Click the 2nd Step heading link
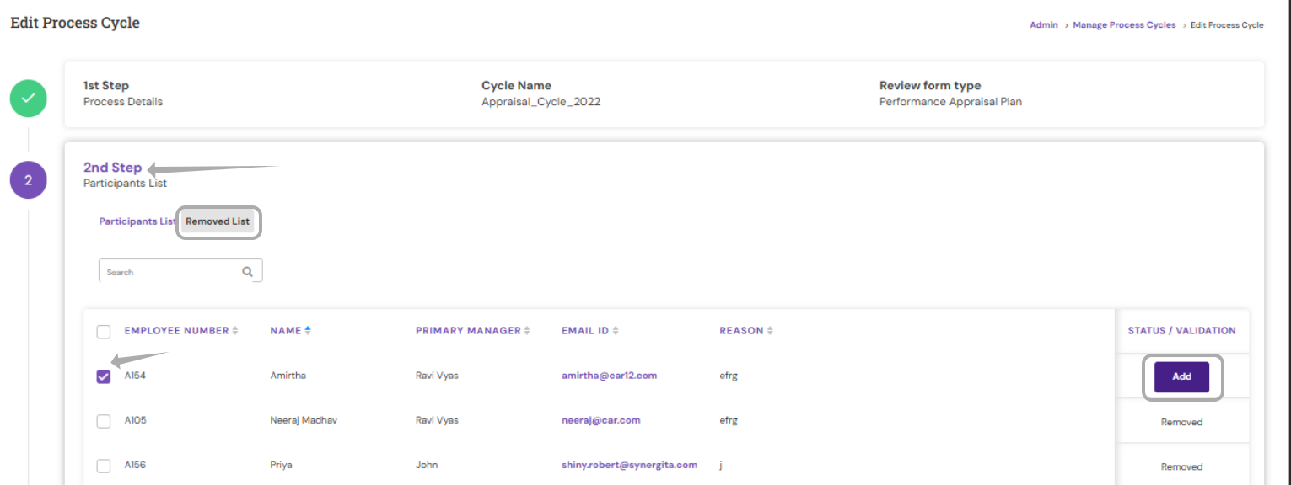The width and height of the screenshot is (1291, 485). tap(112, 168)
